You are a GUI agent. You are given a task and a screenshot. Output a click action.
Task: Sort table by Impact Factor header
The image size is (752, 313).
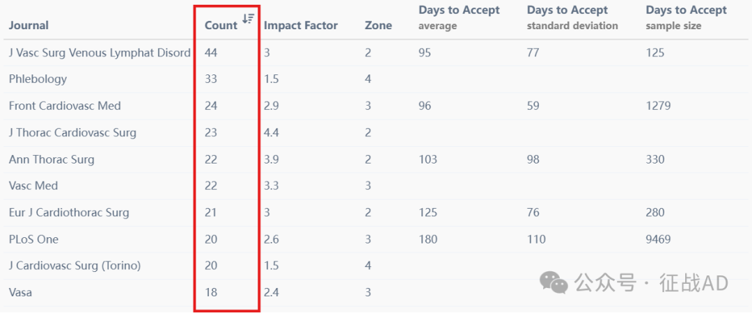tap(301, 26)
